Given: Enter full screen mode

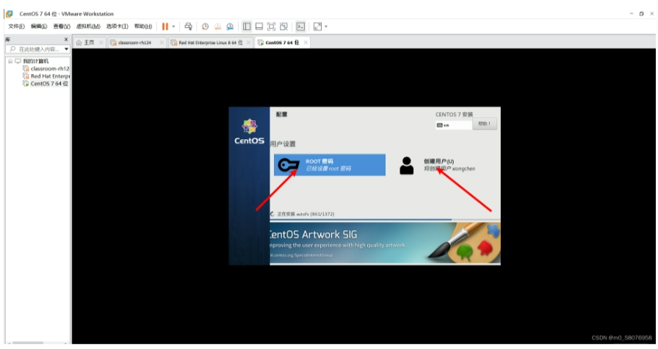Looking at the screenshot, I should [x=272, y=26].
